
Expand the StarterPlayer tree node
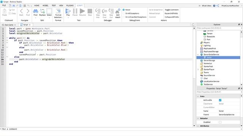pyautogui.click(x=198, y=70)
